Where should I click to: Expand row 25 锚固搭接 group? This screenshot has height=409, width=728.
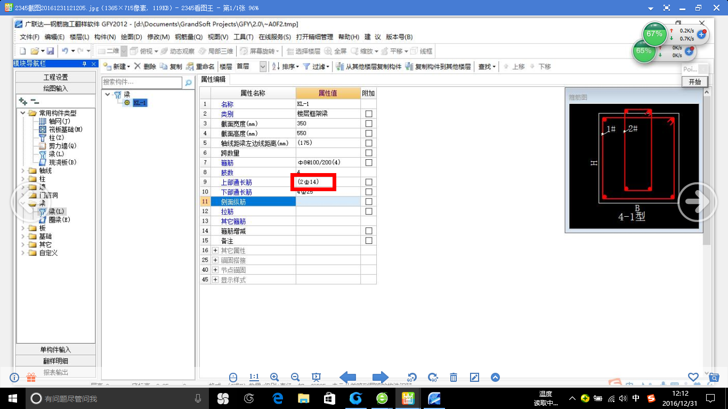(x=215, y=260)
